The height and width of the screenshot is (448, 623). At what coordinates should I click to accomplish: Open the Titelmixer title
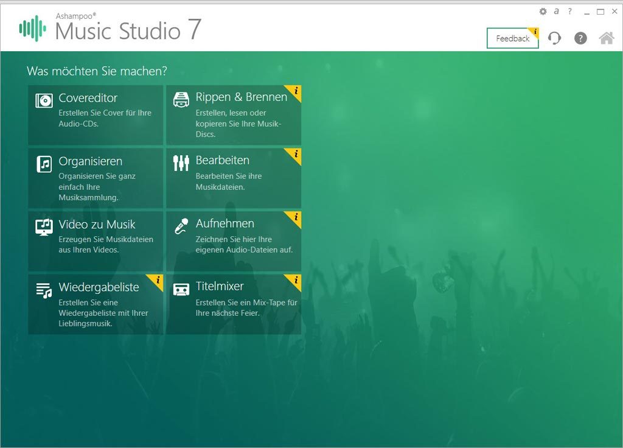220,286
